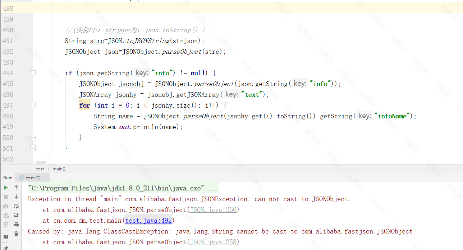This screenshot has height=250, width=463.
Task: Click the Down the Stack Trace arrow
Action: click(16, 196)
